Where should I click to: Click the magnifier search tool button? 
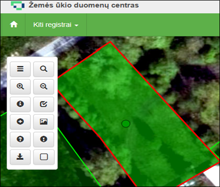tap(44, 69)
